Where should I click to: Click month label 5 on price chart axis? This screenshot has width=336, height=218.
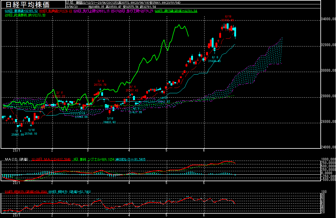[x=166, y=150]
